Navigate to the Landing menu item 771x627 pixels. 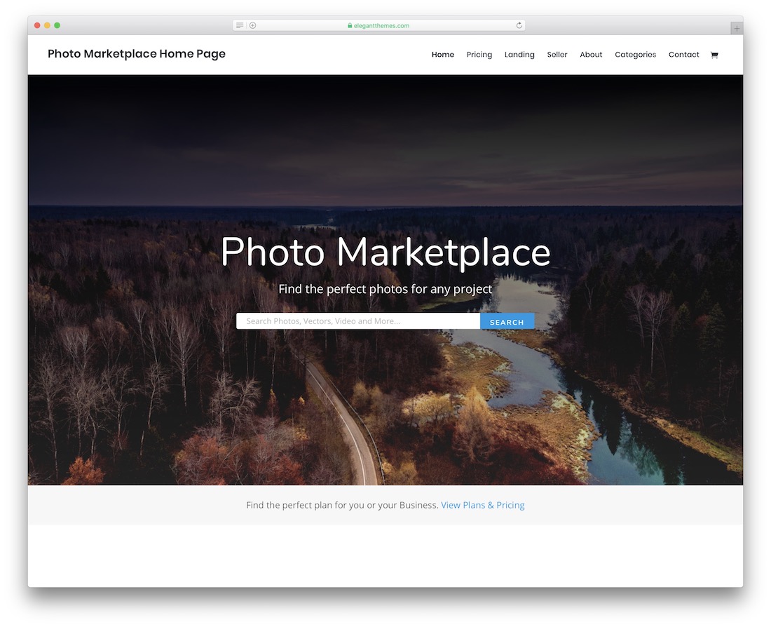pyautogui.click(x=519, y=55)
